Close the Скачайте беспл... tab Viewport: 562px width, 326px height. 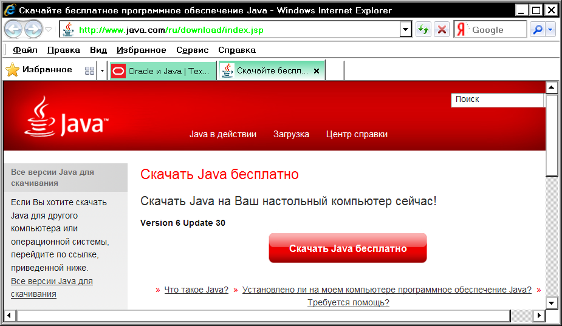317,71
